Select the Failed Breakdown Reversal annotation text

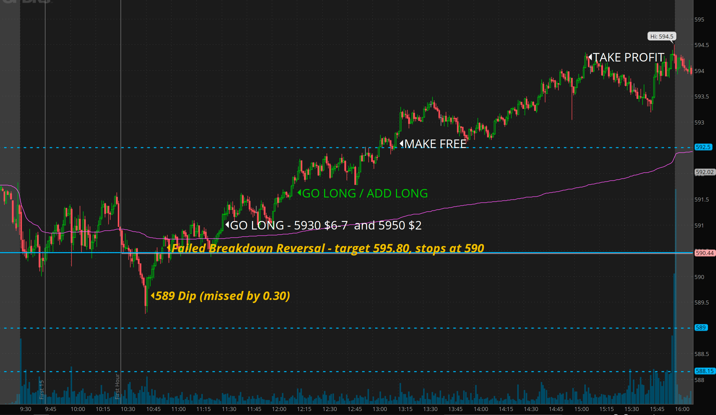pos(328,248)
